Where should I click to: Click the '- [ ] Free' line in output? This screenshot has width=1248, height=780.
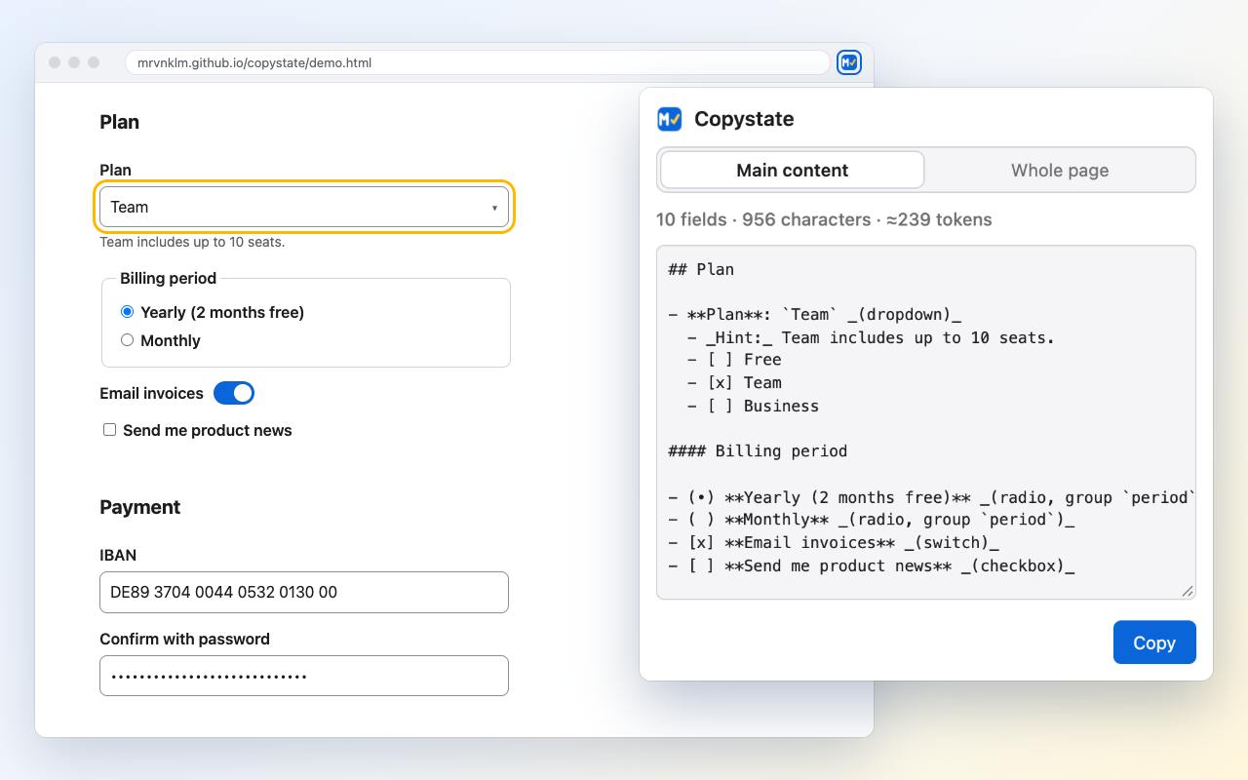point(734,359)
